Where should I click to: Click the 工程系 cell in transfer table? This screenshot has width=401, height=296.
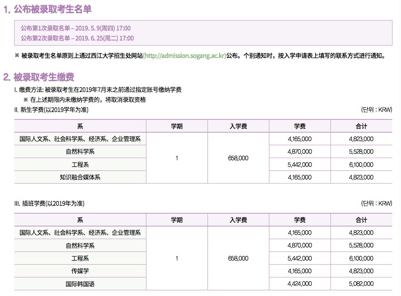[x=80, y=258]
